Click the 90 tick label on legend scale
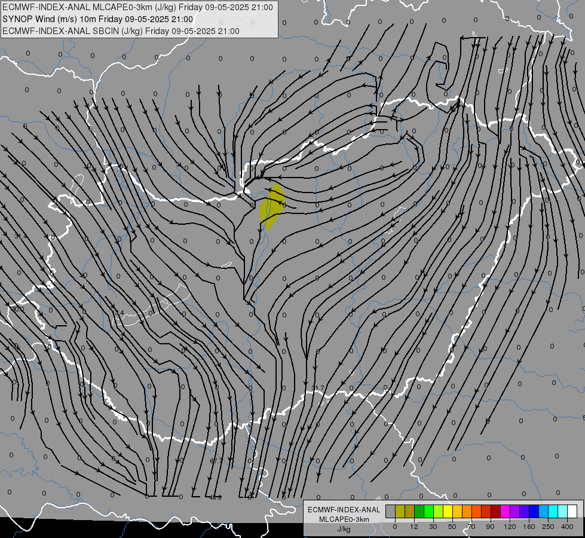Image resolution: width=585 pixels, height=538 pixels. (x=490, y=527)
